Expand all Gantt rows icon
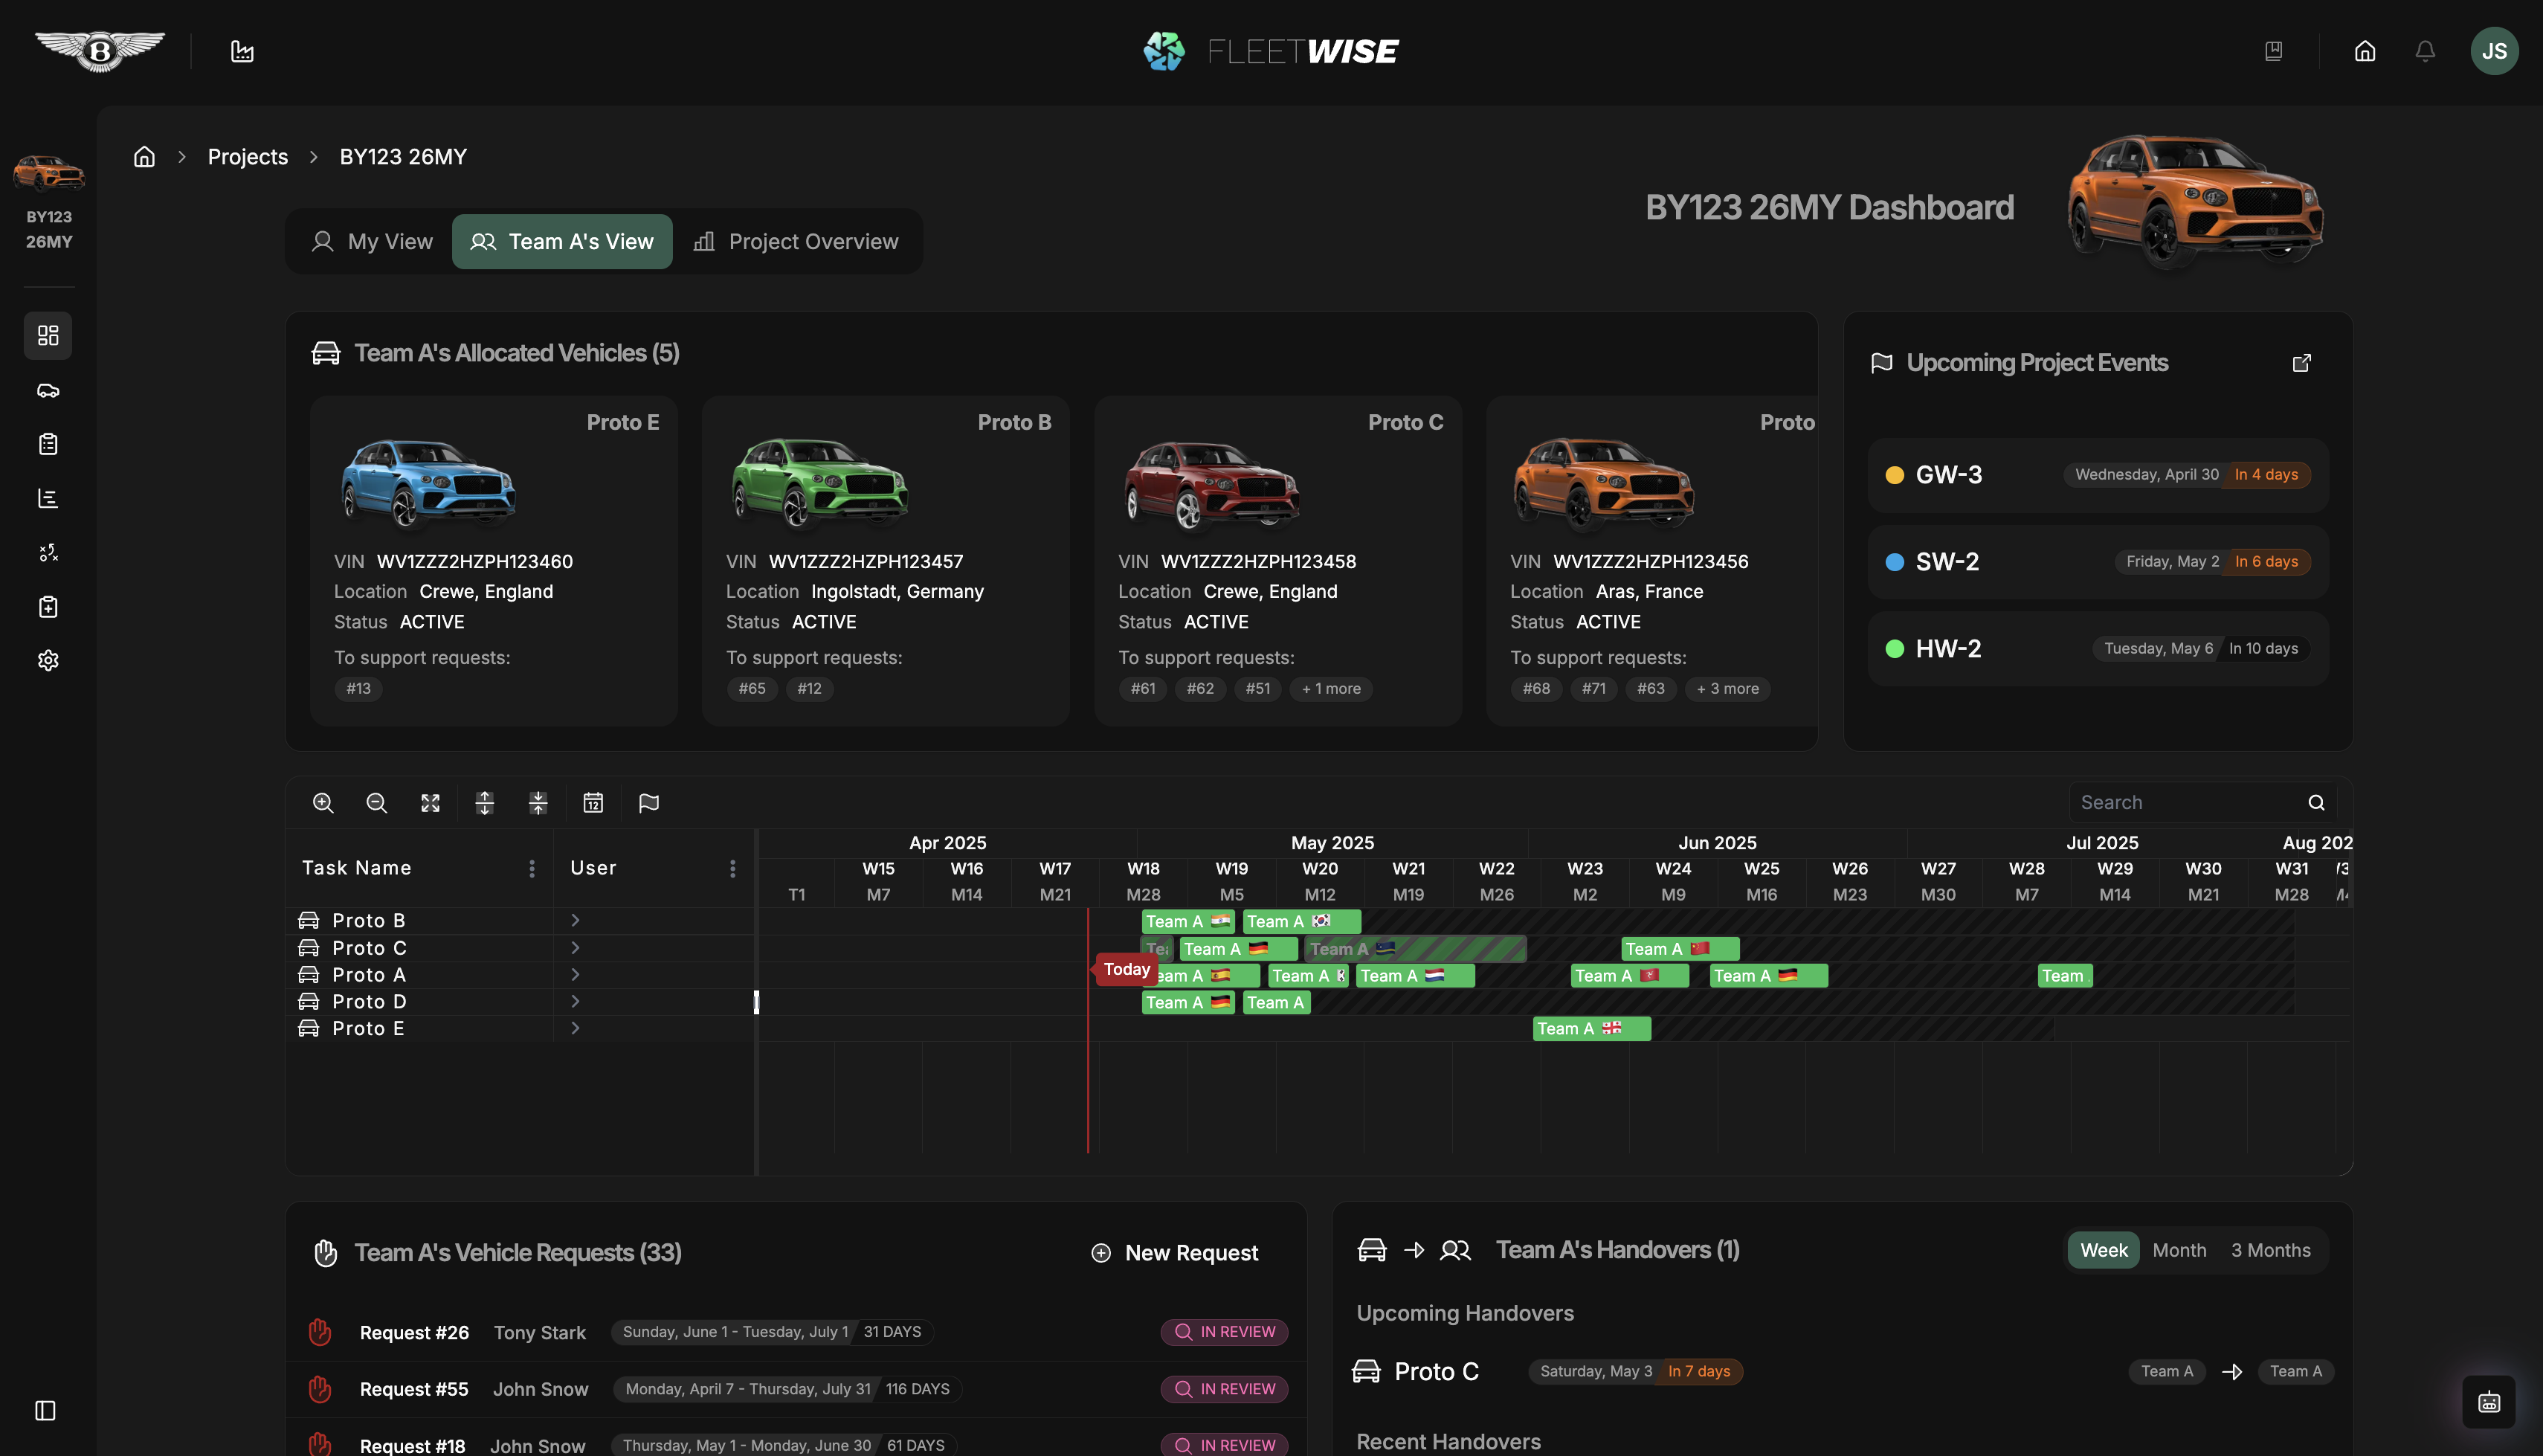 click(485, 803)
